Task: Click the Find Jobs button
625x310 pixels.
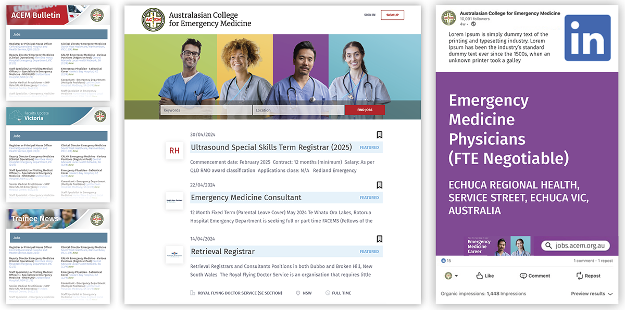Action: [365, 110]
